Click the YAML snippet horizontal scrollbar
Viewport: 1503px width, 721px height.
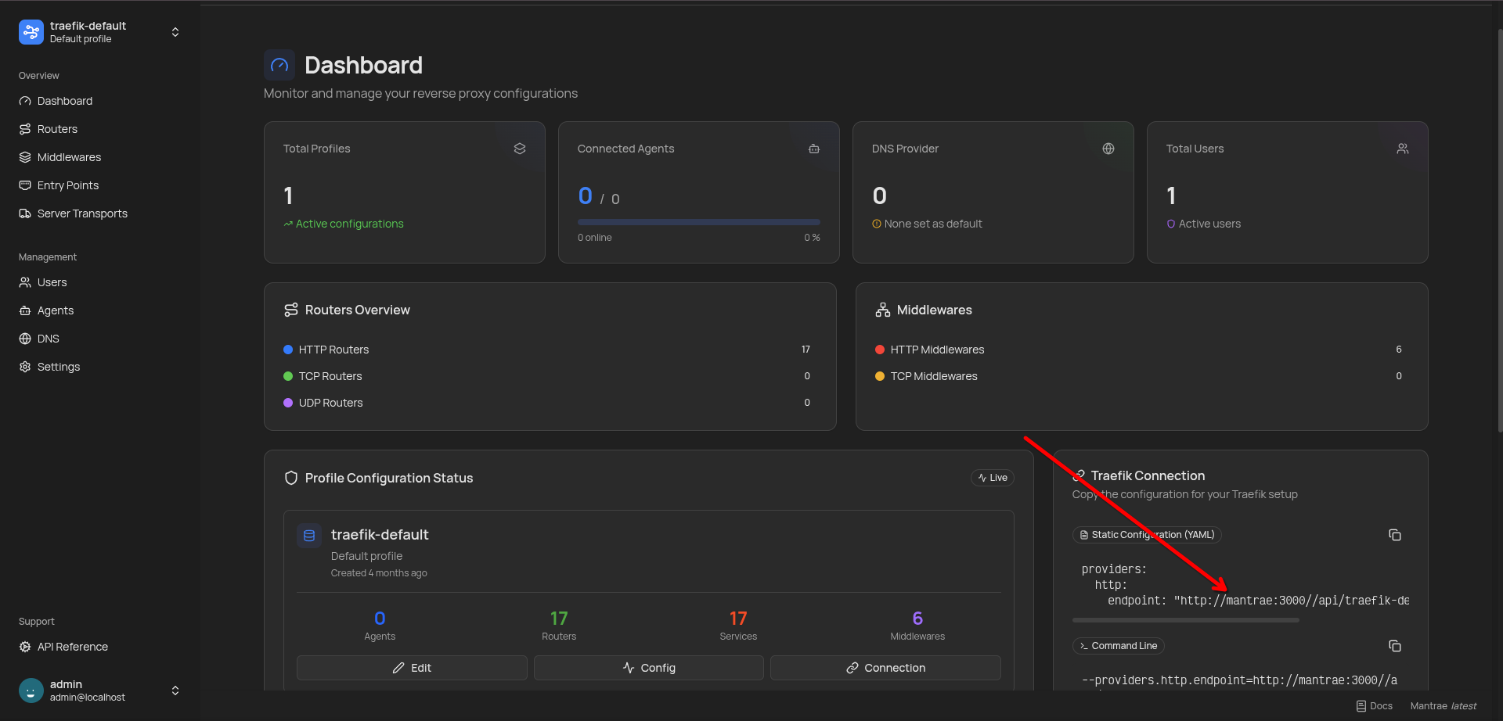click(1185, 620)
